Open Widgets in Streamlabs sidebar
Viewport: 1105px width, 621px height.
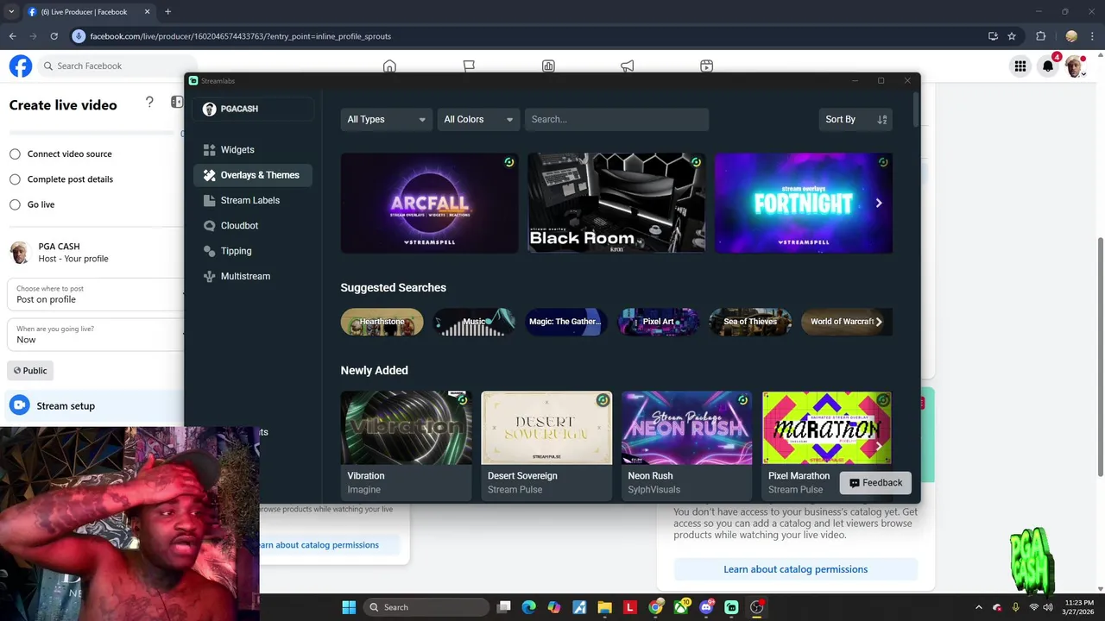click(253, 150)
